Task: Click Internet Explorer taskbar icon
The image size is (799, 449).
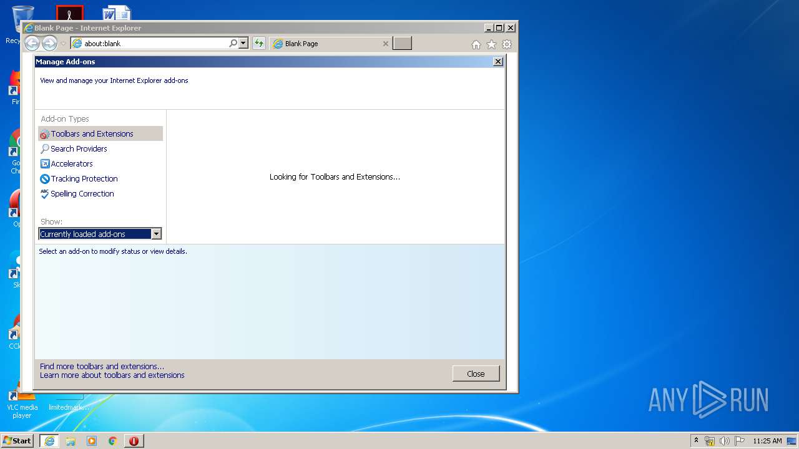Action: pyautogui.click(x=49, y=441)
